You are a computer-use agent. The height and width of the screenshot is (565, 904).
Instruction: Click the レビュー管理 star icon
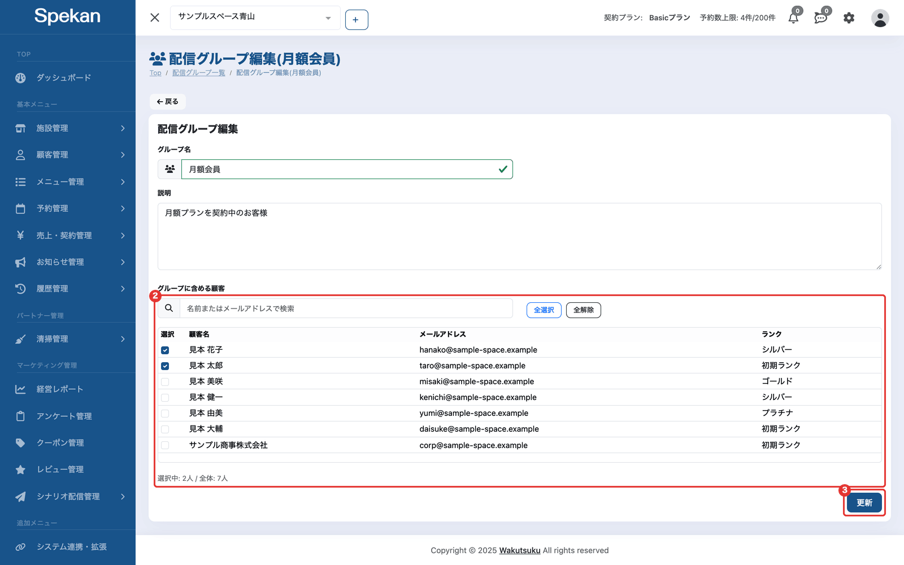pyautogui.click(x=20, y=470)
